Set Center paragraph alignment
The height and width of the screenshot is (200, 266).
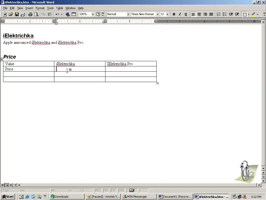[x=199, y=14]
